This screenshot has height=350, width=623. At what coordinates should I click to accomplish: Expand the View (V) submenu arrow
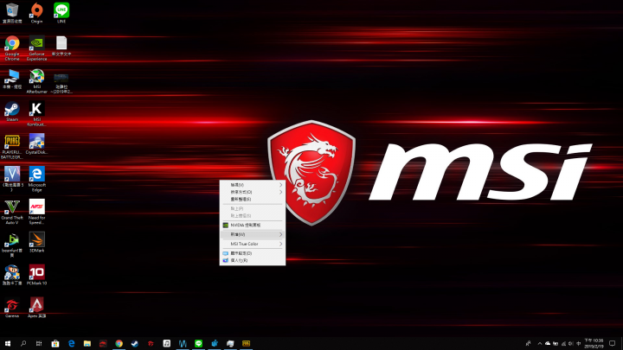(280, 185)
